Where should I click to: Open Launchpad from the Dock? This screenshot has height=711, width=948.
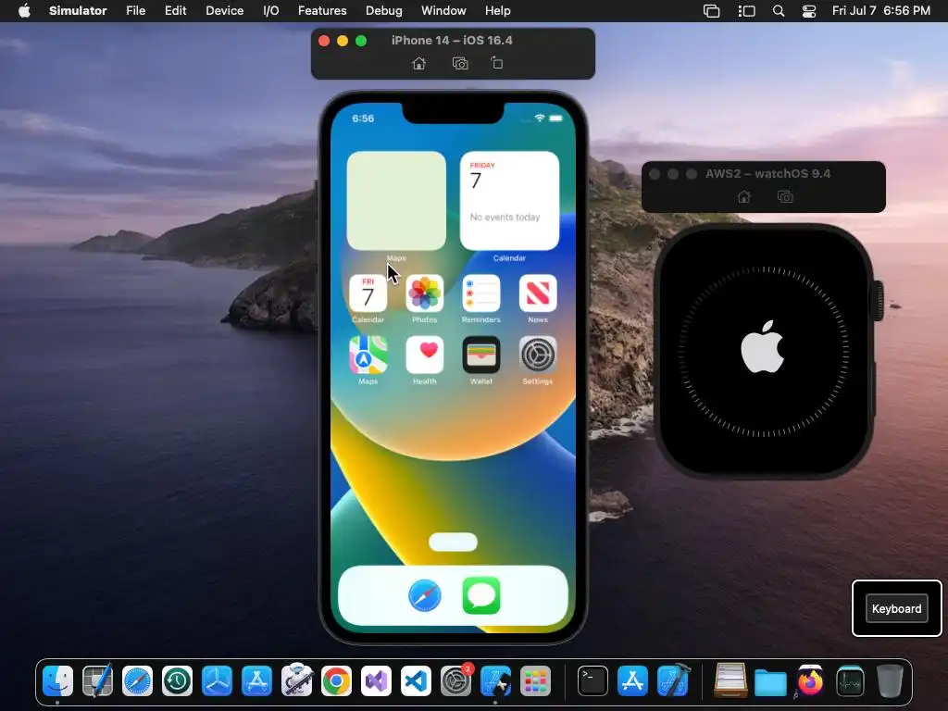coord(535,681)
